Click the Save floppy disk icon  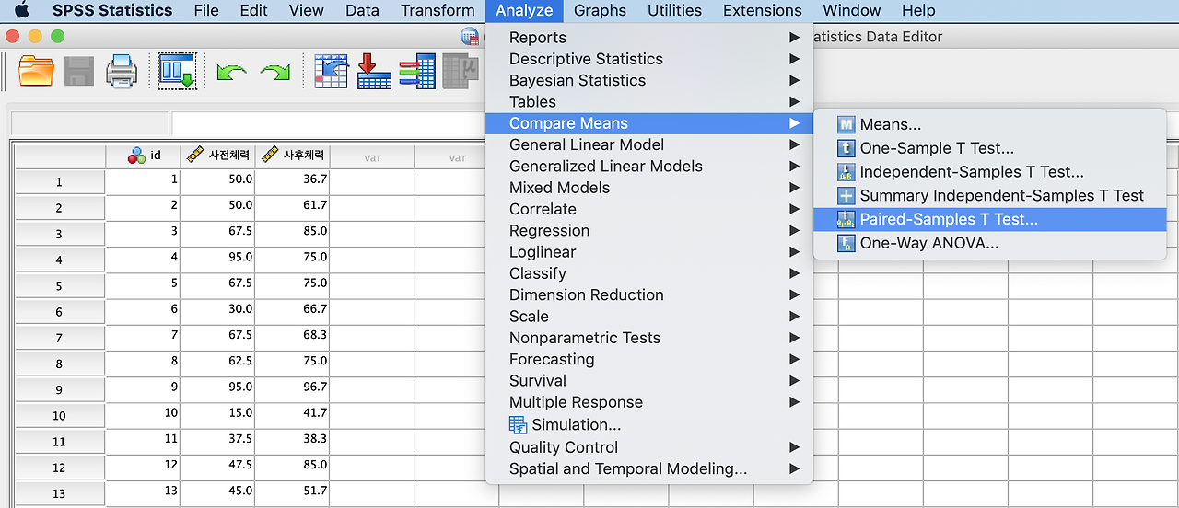[x=79, y=71]
